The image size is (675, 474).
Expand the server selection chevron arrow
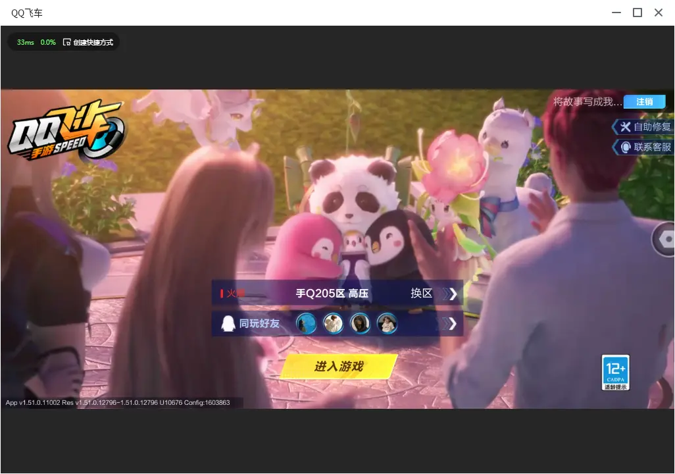pyautogui.click(x=450, y=294)
